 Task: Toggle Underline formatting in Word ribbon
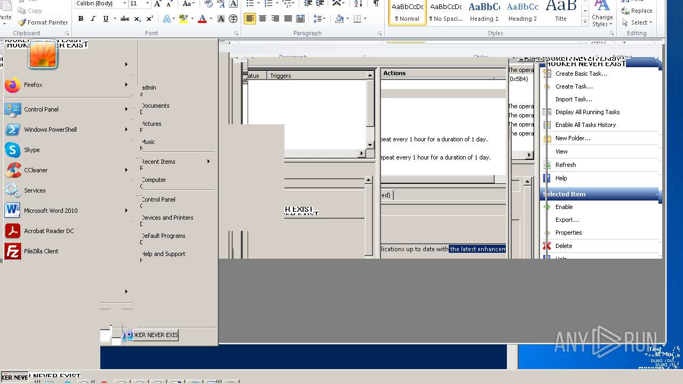click(x=106, y=19)
